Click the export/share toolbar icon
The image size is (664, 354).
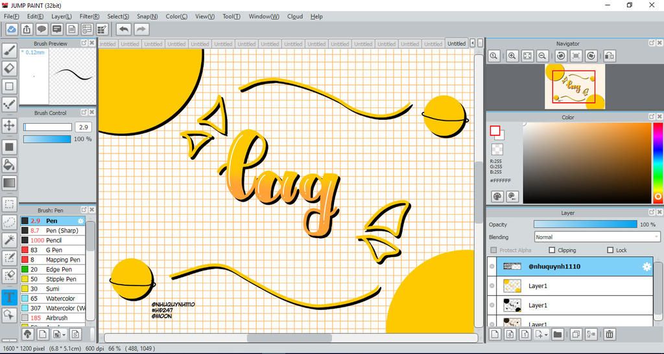[x=26, y=29]
